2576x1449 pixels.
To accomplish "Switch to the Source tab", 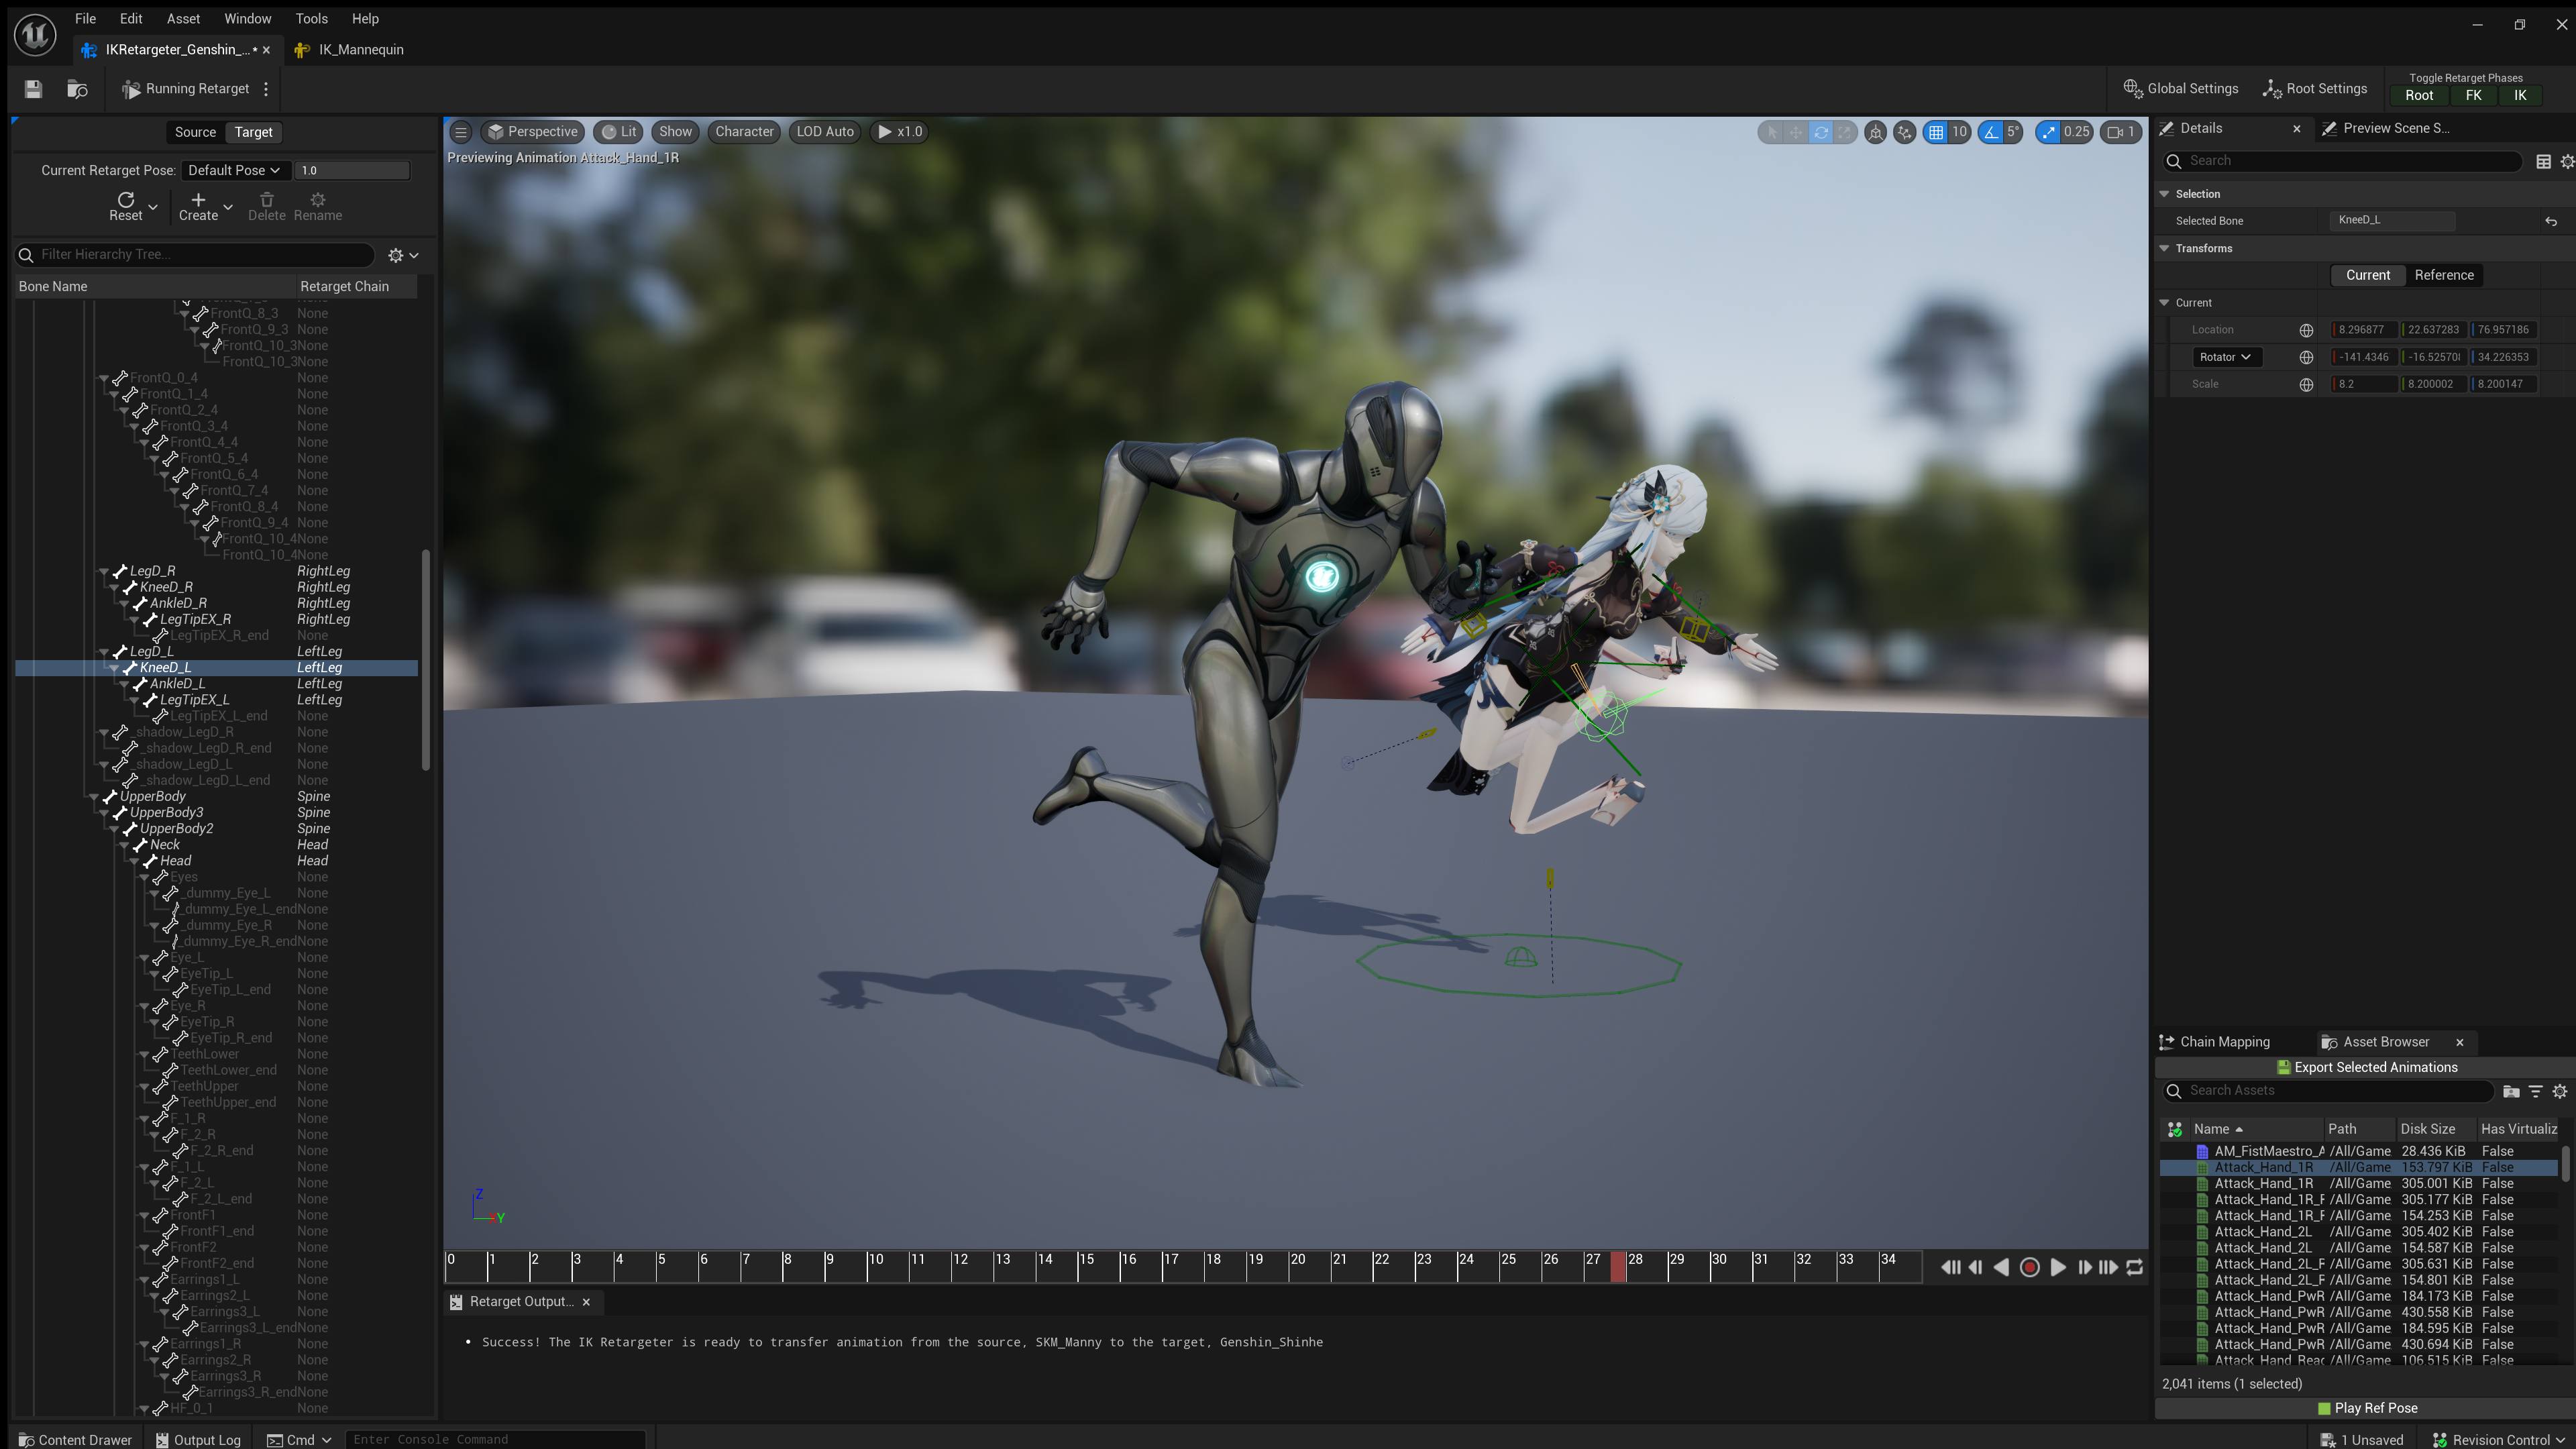I will click(x=195, y=132).
